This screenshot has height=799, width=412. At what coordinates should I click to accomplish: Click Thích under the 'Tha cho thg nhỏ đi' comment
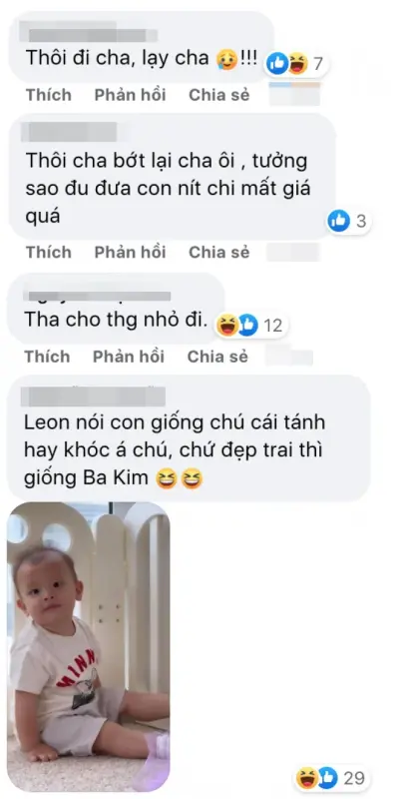[47, 357]
